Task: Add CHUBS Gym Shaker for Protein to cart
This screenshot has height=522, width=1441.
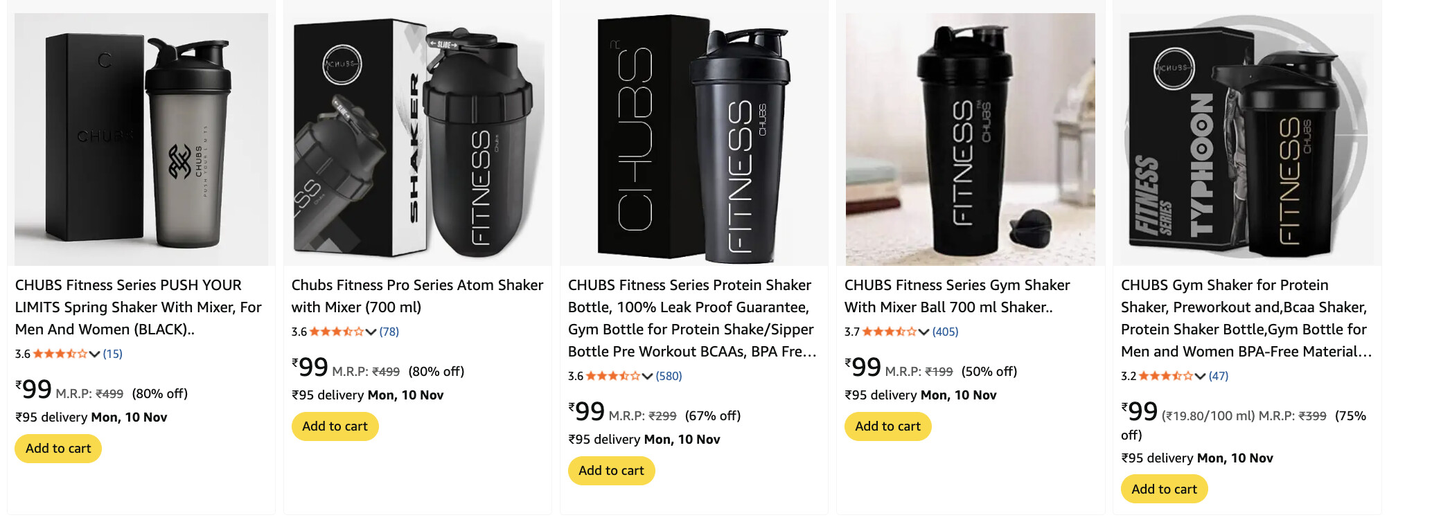Action: pos(1164,489)
